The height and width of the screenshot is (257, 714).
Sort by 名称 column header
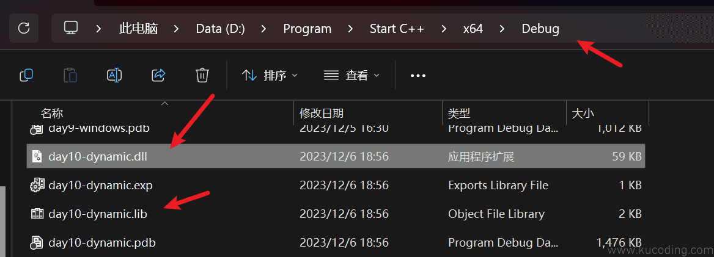[53, 113]
